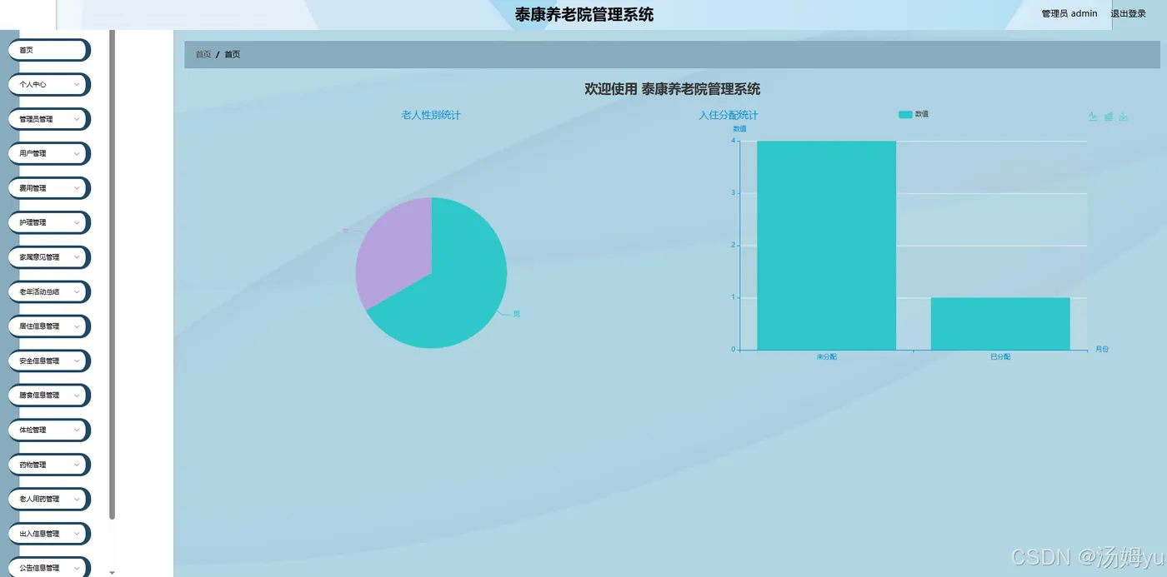The image size is (1167, 577).
Task: Open the 出入信息管理 sidebar menu
Action: tap(48, 534)
